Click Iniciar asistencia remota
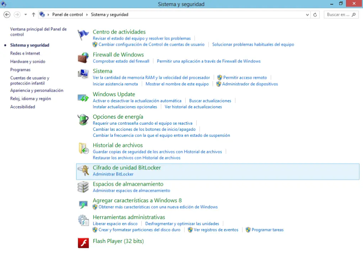 point(115,84)
